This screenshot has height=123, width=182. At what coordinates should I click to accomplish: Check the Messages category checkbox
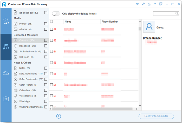tap(46, 46)
